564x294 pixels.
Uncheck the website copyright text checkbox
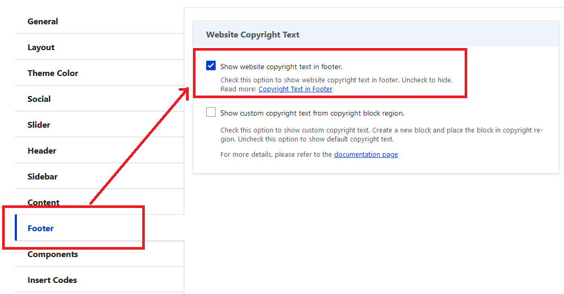click(x=211, y=66)
